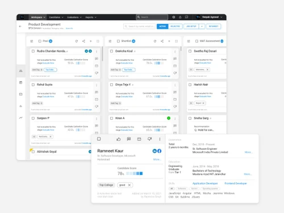The width and height of the screenshot is (284, 213).
Task: Open settings gear in top bar
Action: tap(174, 17)
